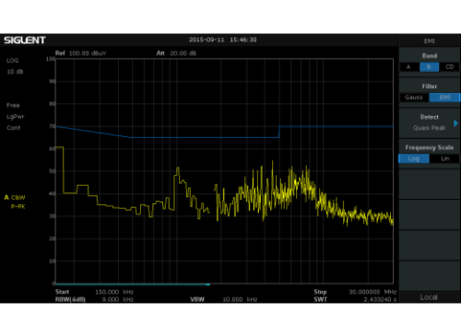The width and height of the screenshot is (461, 336).
Task: Switch filter to EMI
Action: pos(444,98)
